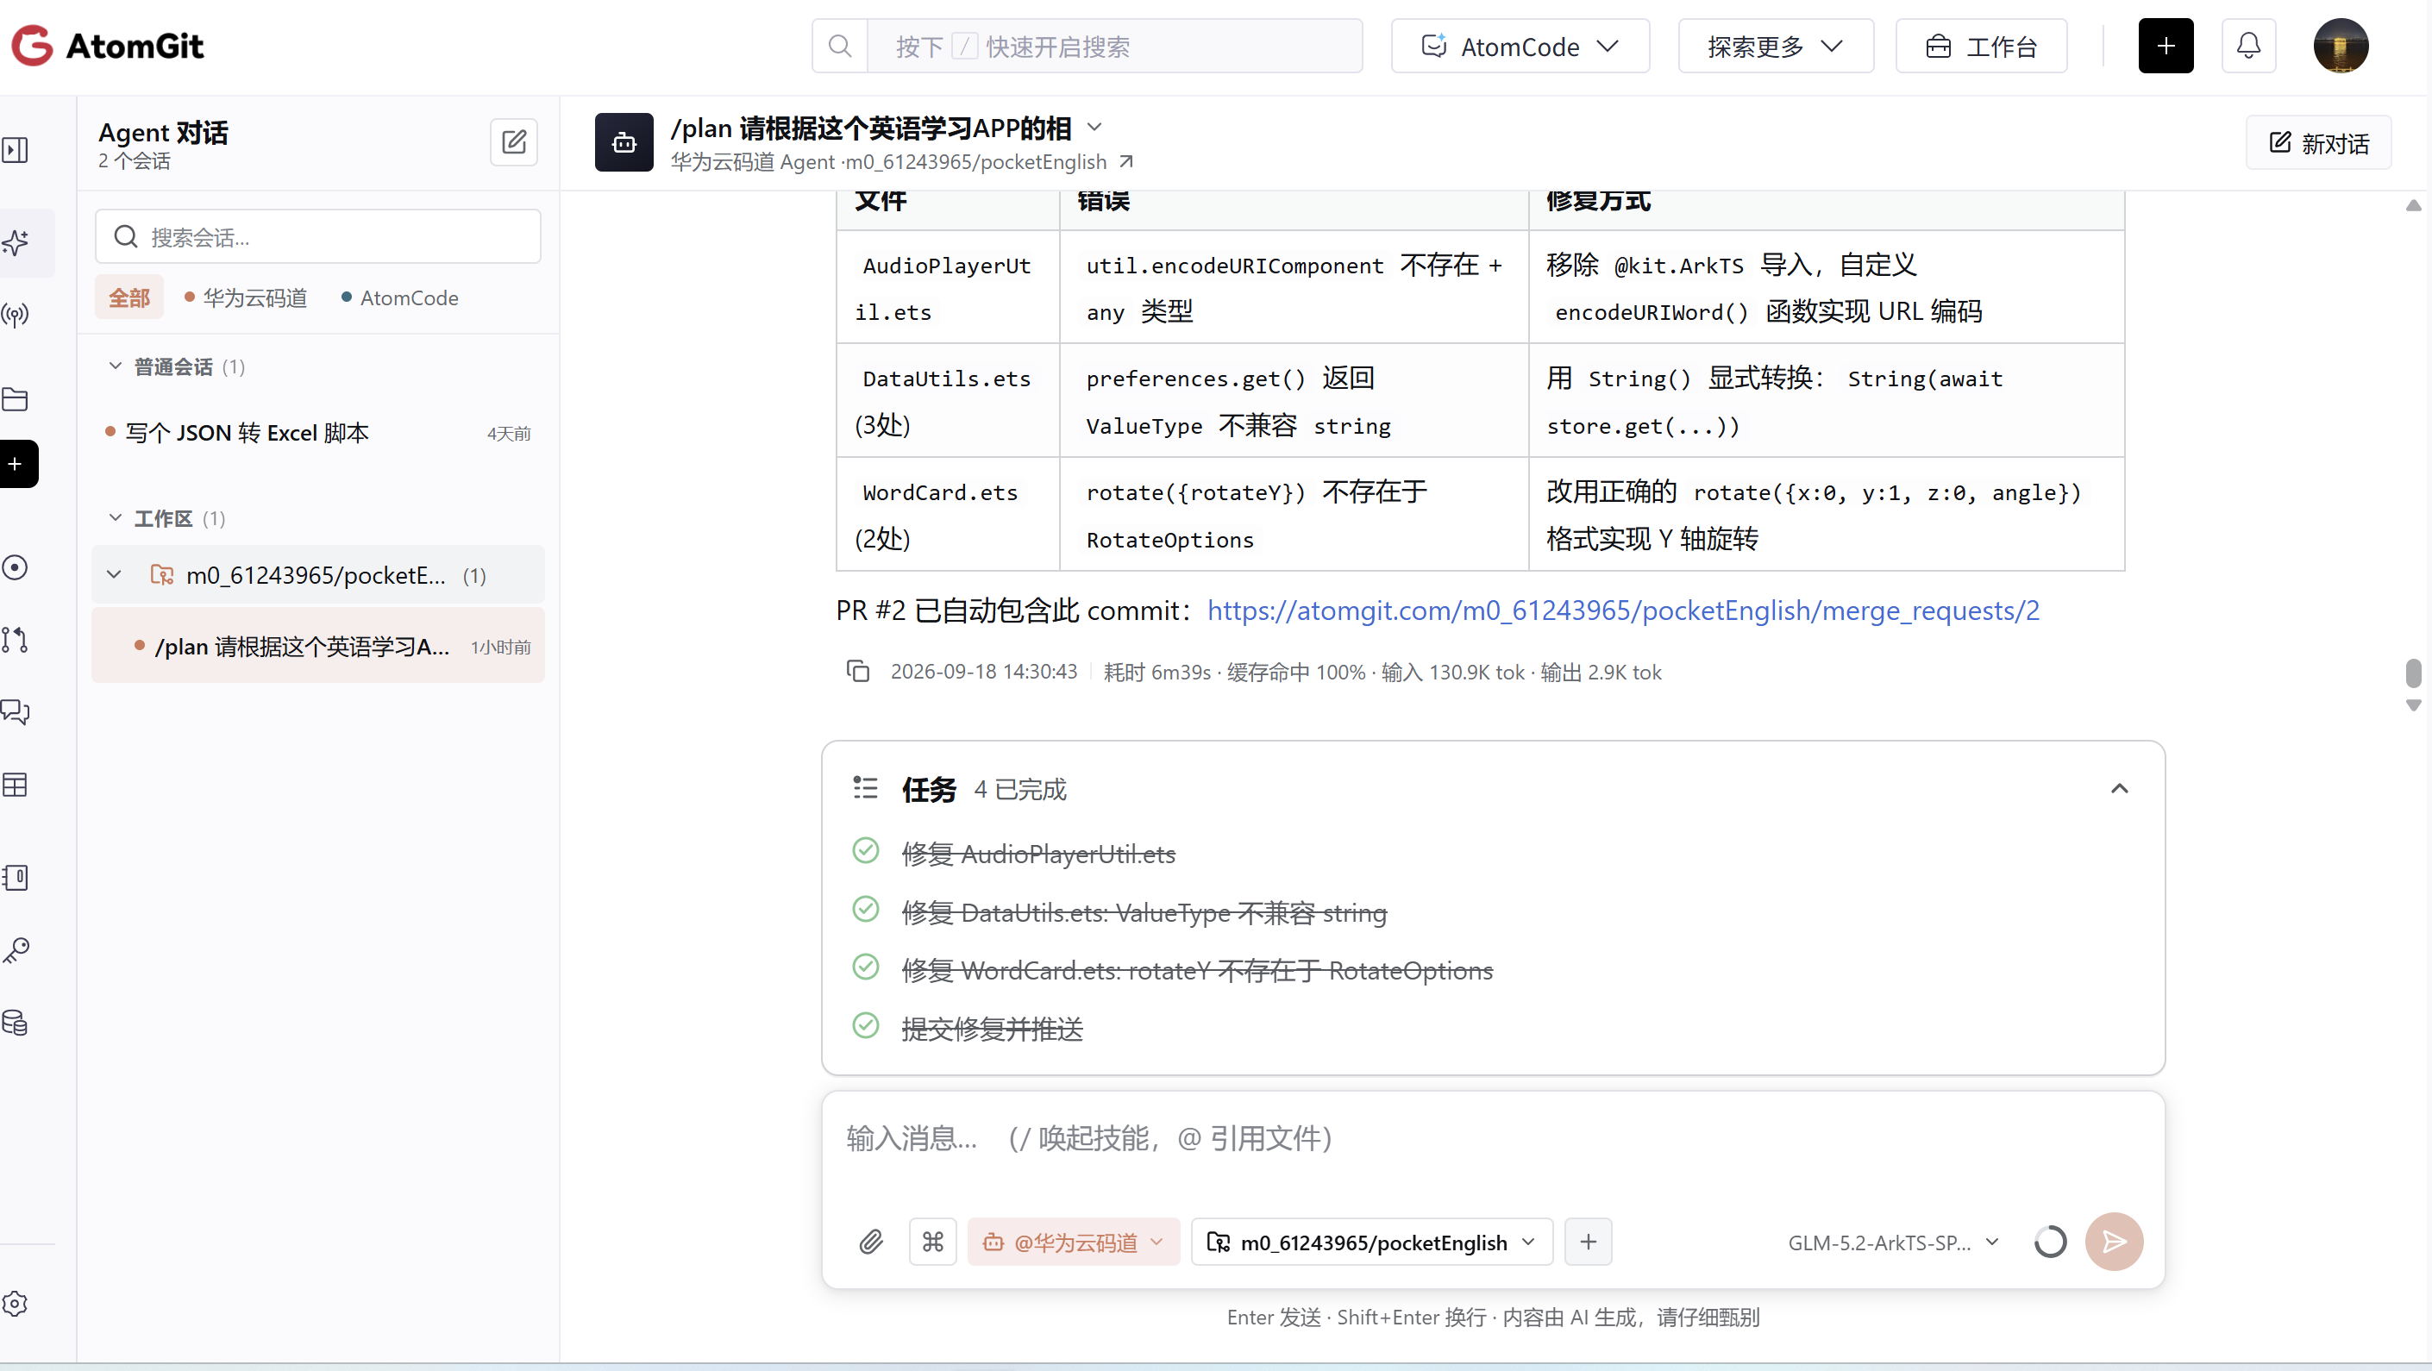Screen dimensions: 2432x1371
Task: Click the chat scrollbar down arrow
Action: click(x=2412, y=704)
